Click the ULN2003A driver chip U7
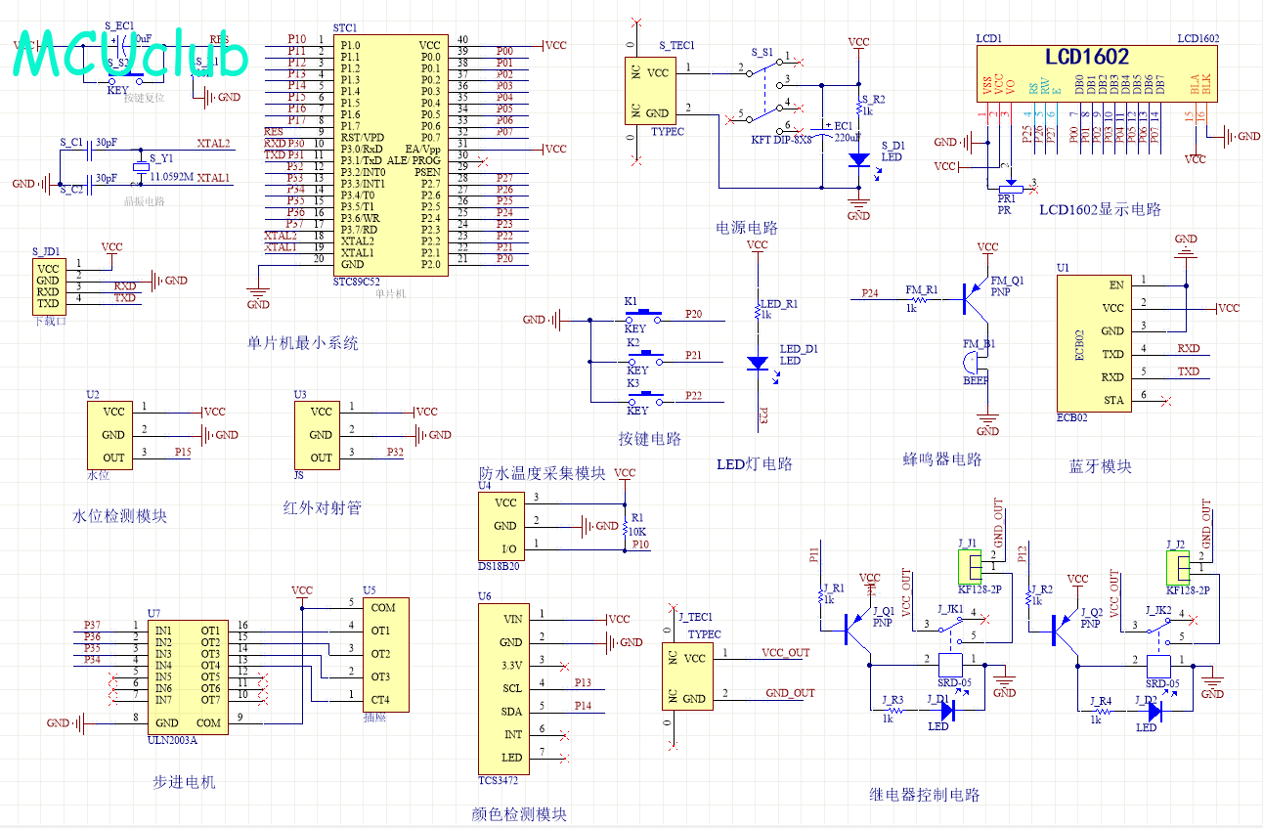This screenshot has height=828, width=1263. pyautogui.click(x=186, y=676)
